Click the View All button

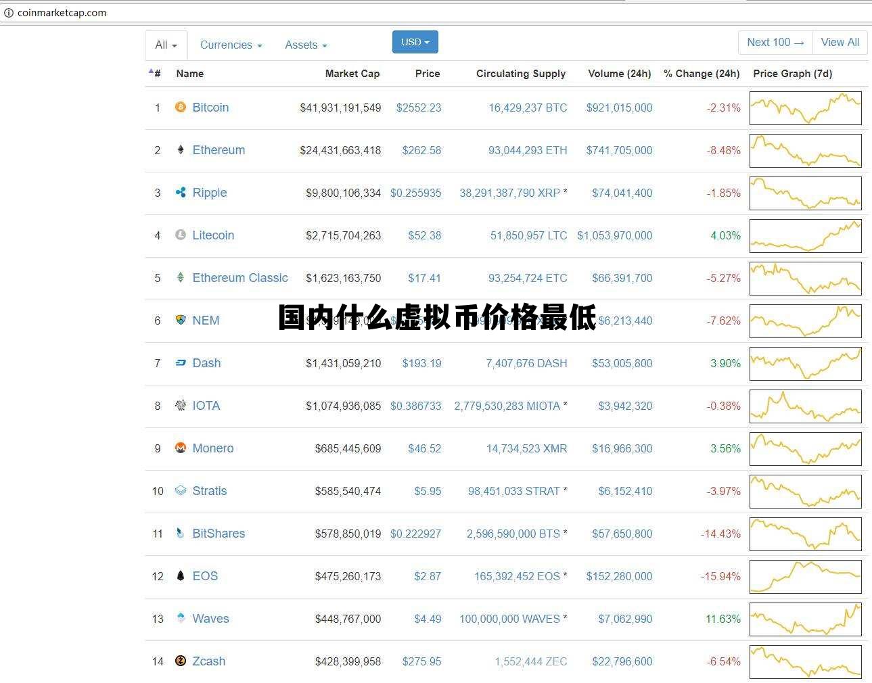pyautogui.click(x=840, y=42)
